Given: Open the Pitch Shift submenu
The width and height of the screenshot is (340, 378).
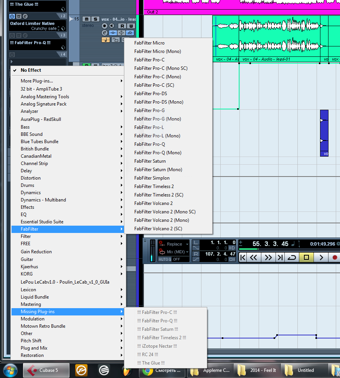Looking at the screenshot, I should click(x=68, y=341).
